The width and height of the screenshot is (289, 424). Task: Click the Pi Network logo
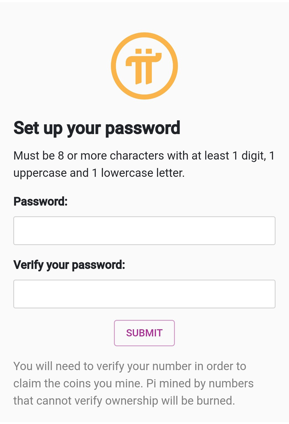click(144, 66)
